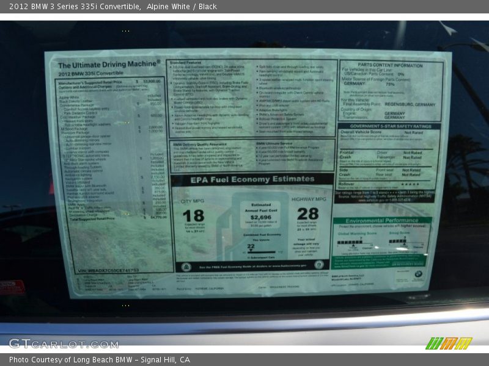Click 'GOVERNMENT 5-STAR SAFETY RATINGS' heading

391,126
